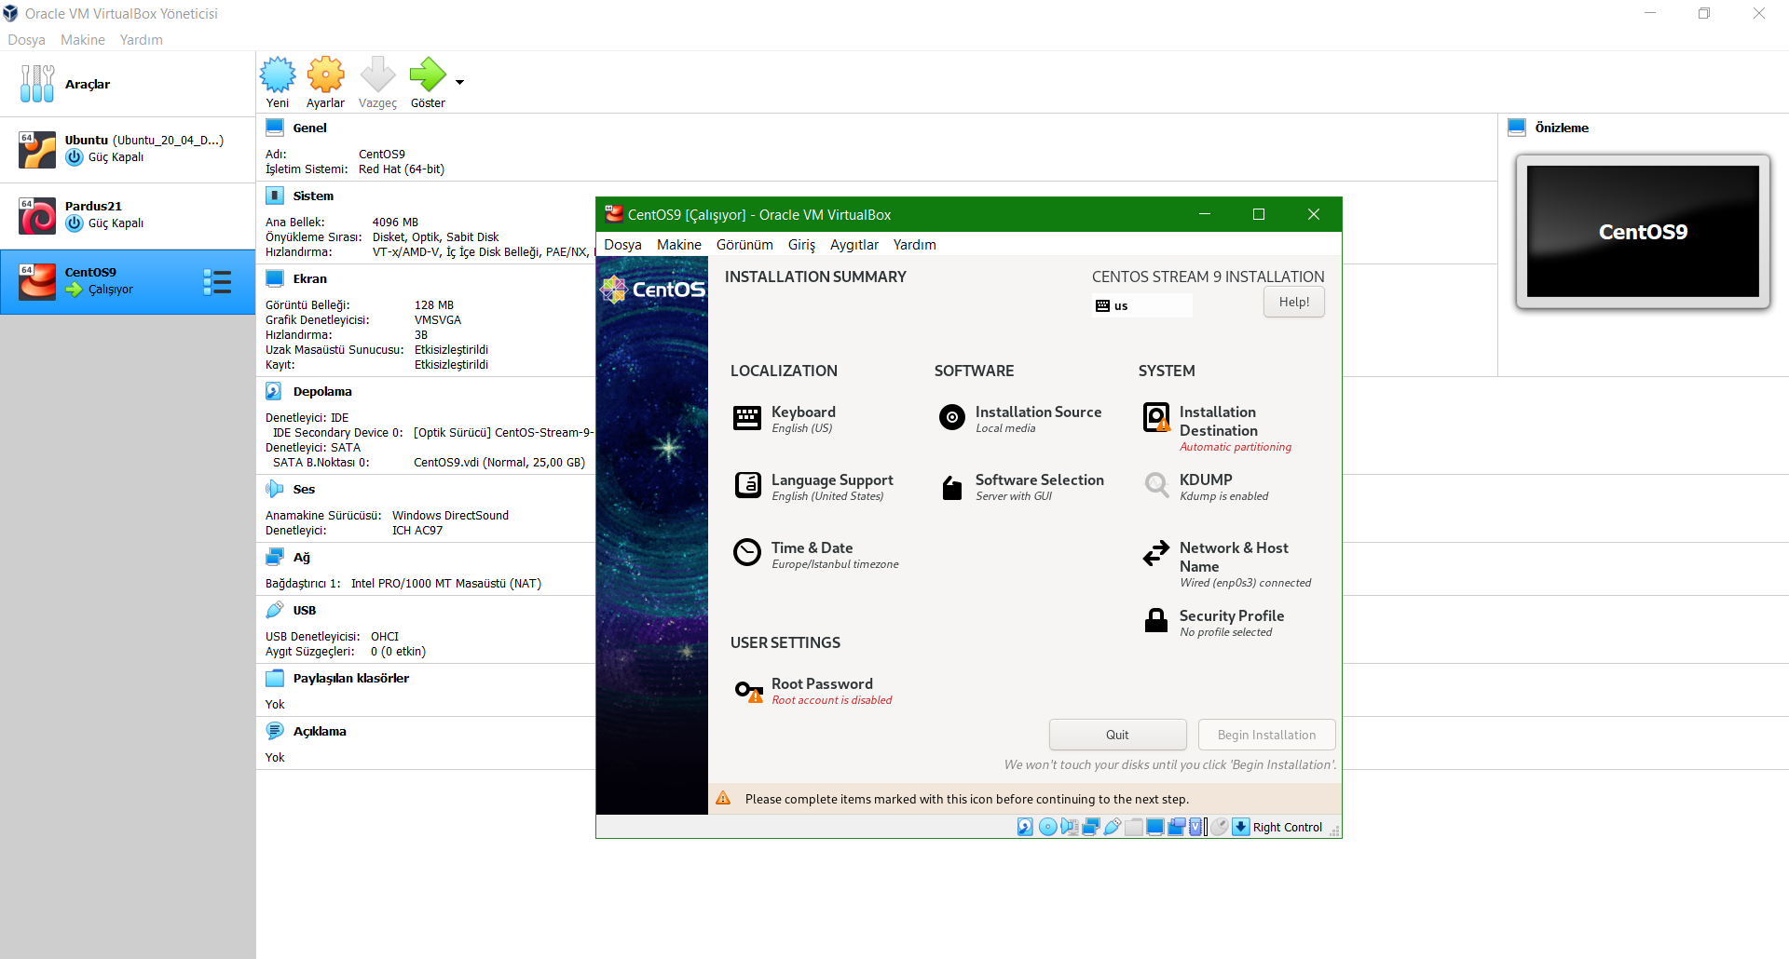Click keyboard capture arrow status icon
Viewport: 1789px width, 959px height.
pyautogui.click(x=1241, y=827)
